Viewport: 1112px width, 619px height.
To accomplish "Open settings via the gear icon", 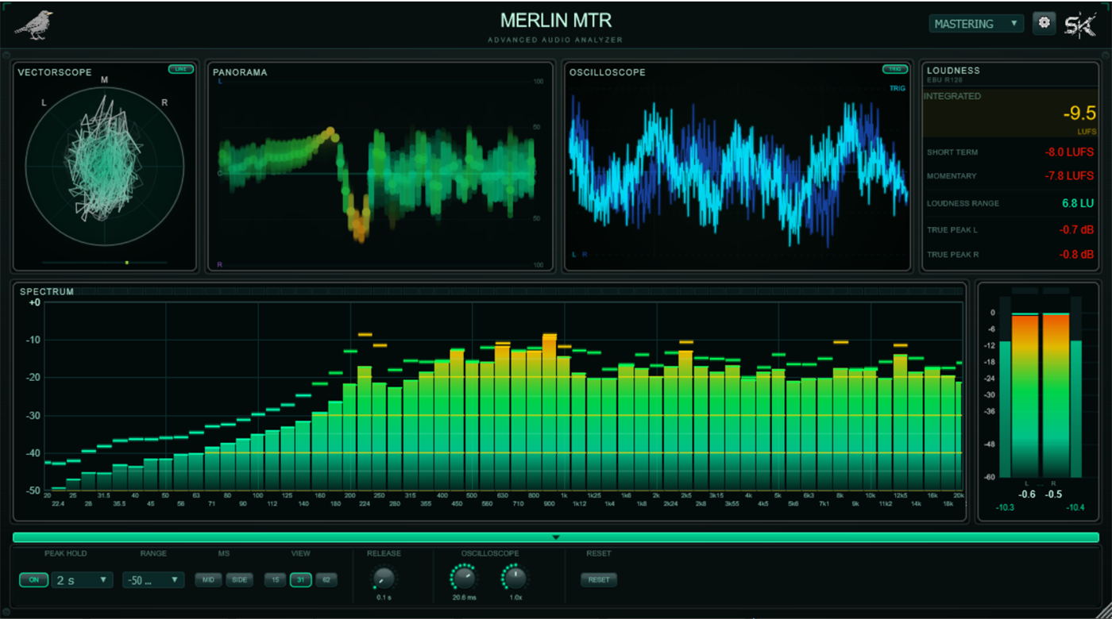I will pyautogui.click(x=1044, y=23).
